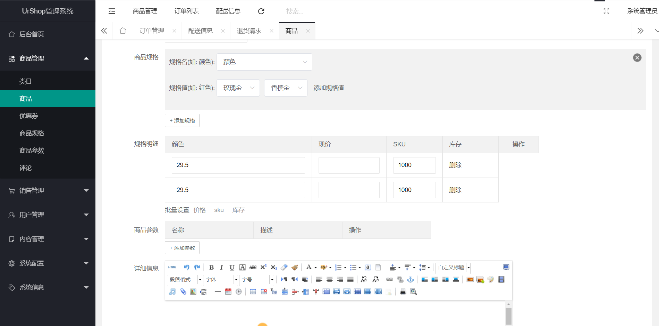The height and width of the screenshot is (326, 659).
Task: Click the print icon in editor toolbar
Action: coord(403,292)
